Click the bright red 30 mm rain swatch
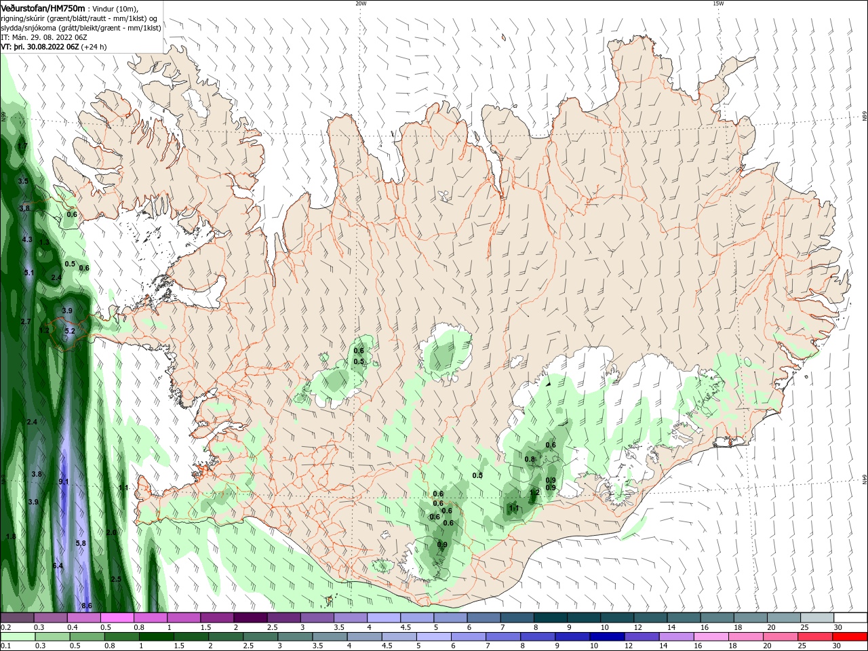This screenshot has width=868, height=651. tap(850, 637)
